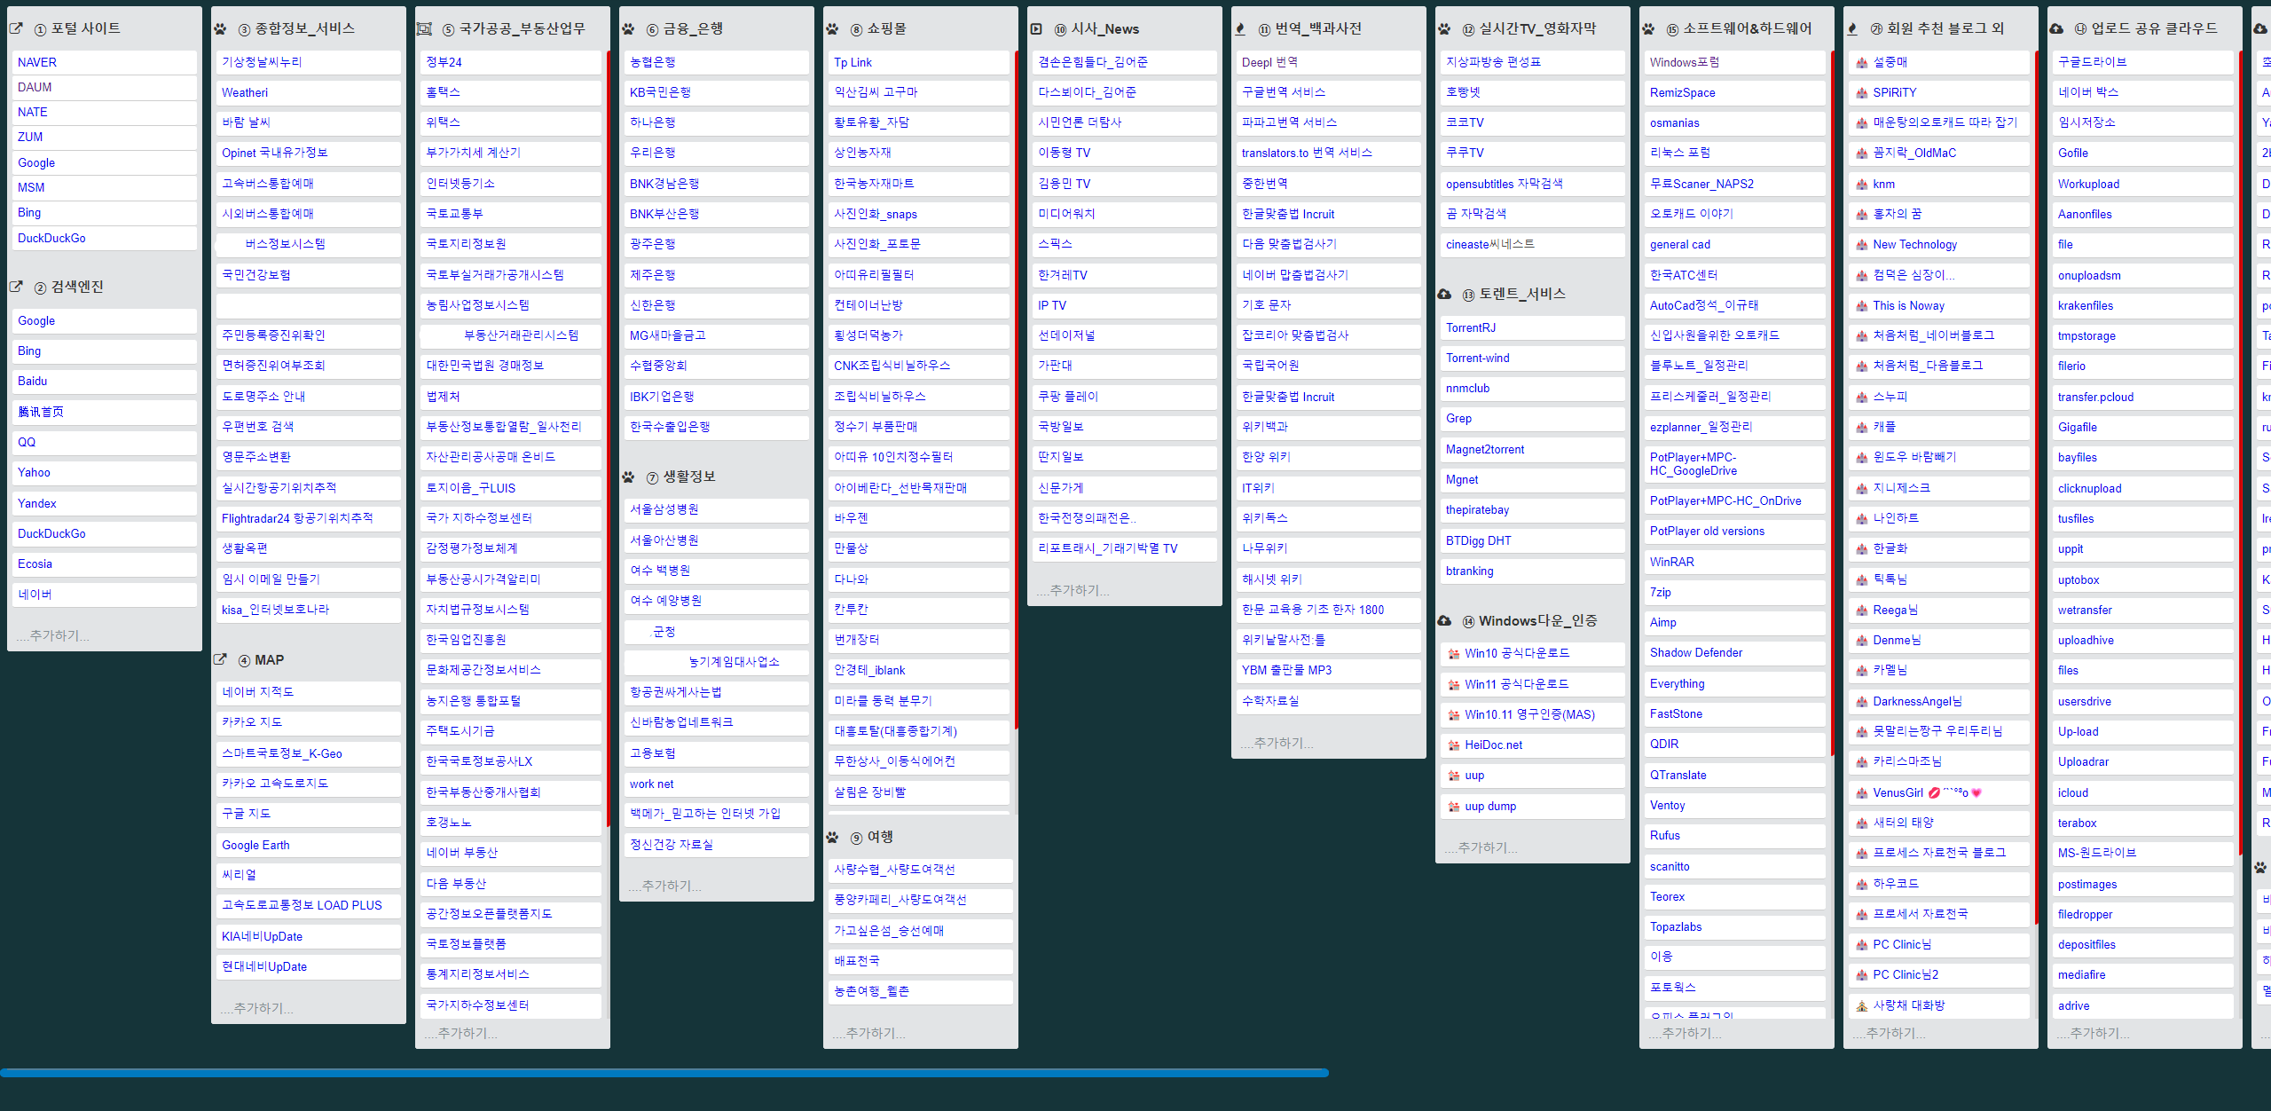
Task: Click the red scrollbar in 소프트웨어&하드웨어 column
Action: point(1832,404)
